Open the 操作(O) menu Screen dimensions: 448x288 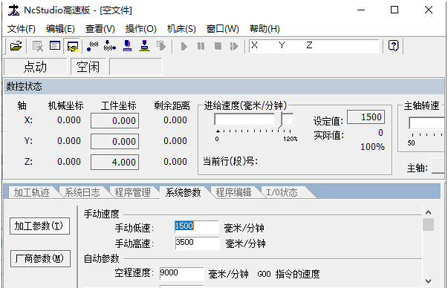click(141, 29)
